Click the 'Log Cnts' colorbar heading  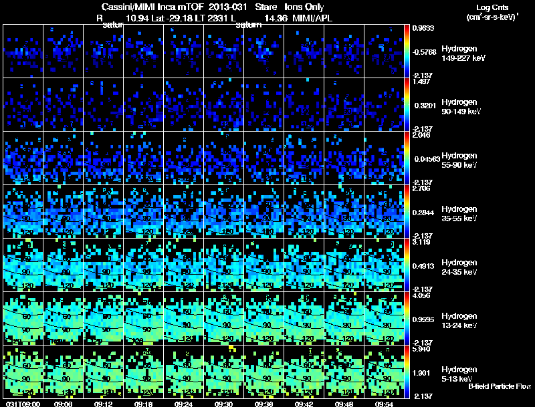click(x=492, y=7)
